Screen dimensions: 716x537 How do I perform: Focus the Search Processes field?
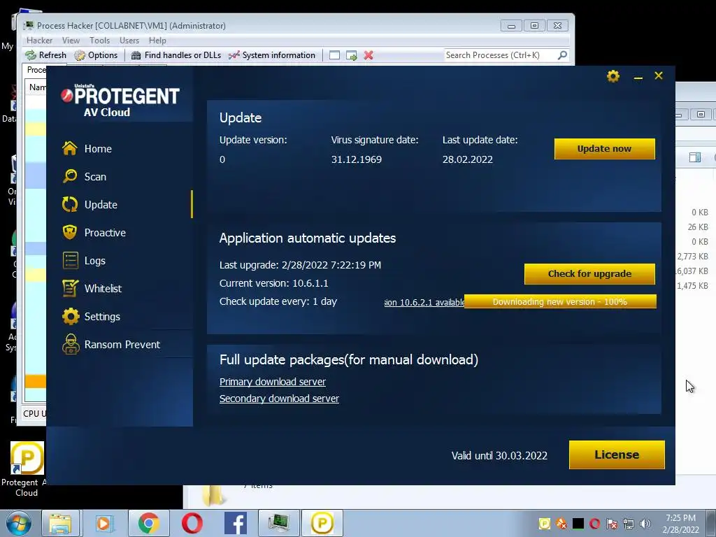(x=500, y=55)
